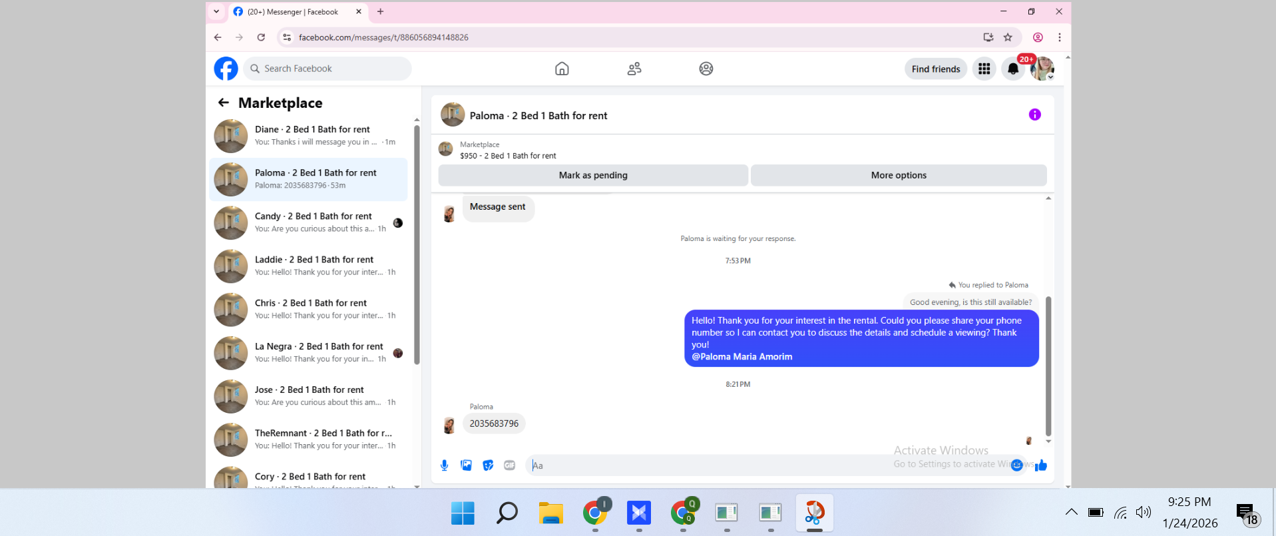Open the volume control in the tray

(1144, 512)
